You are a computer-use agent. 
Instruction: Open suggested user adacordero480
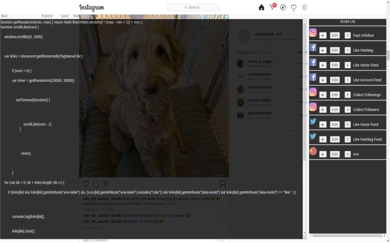(x=259, y=113)
